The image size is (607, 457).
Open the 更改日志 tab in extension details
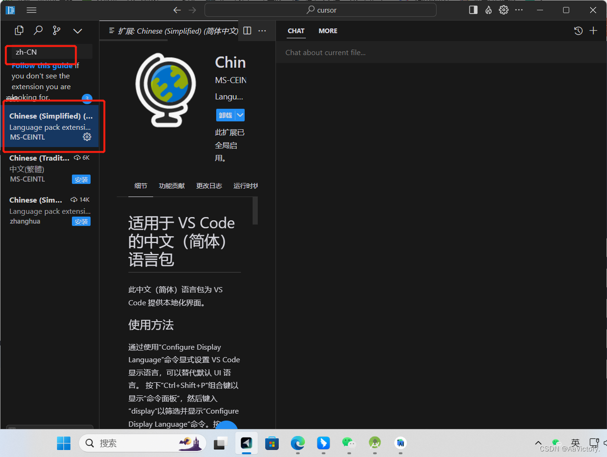(x=209, y=185)
